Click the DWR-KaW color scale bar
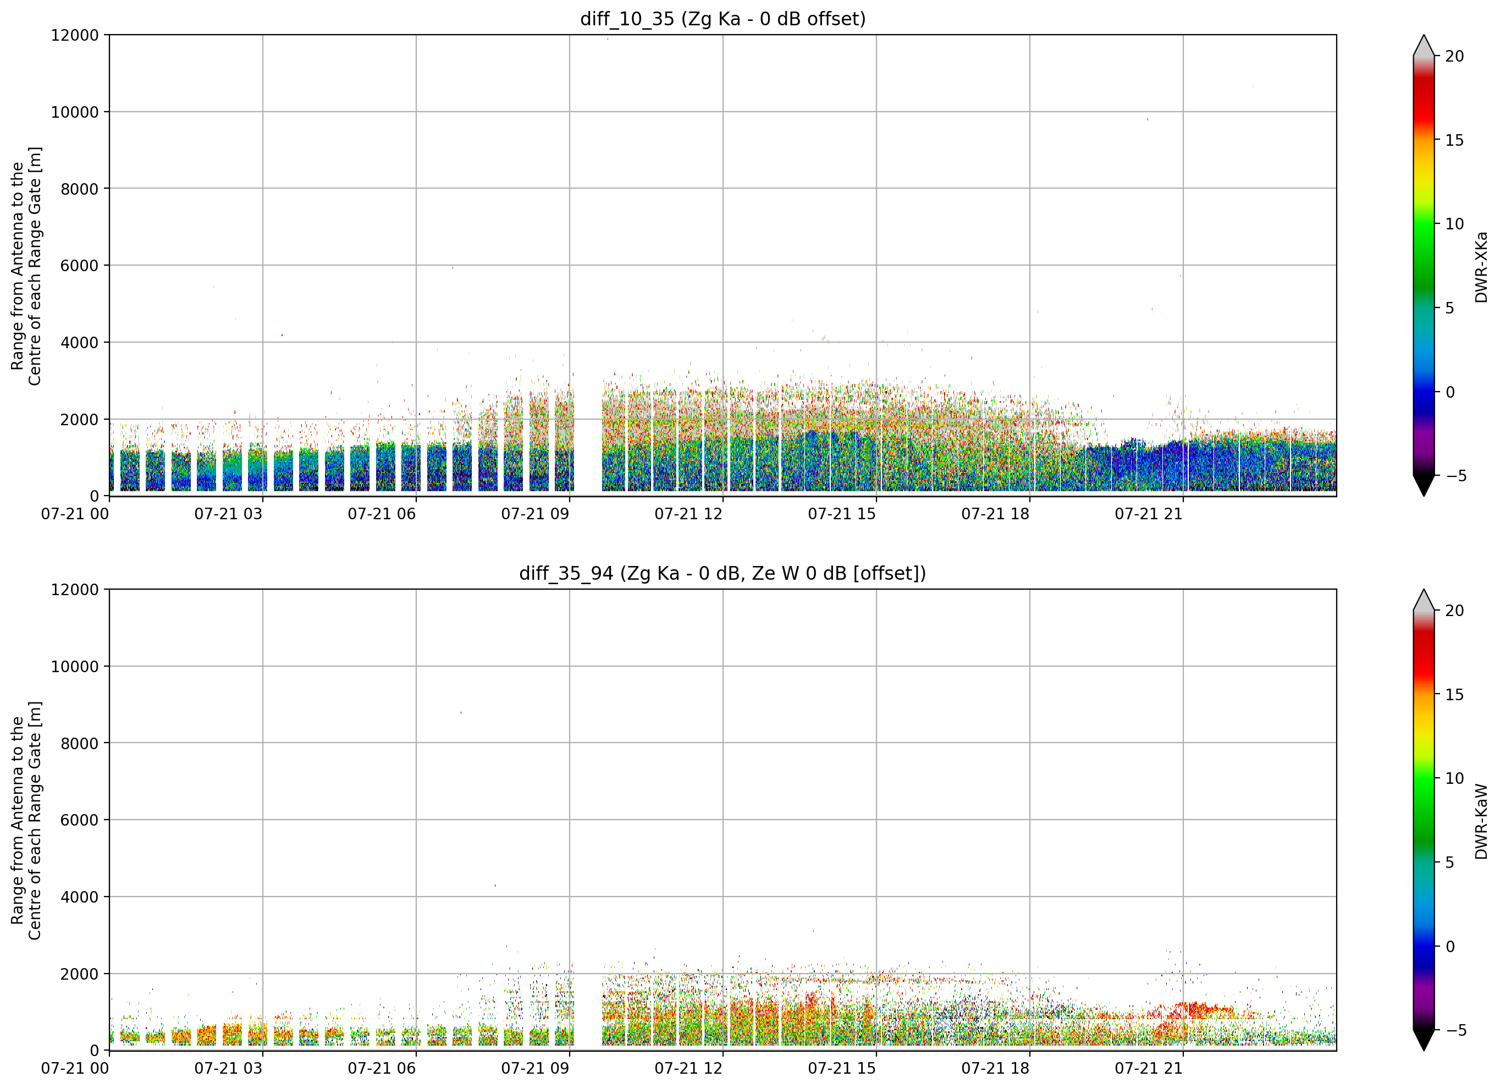This screenshot has width=1500, height=1088. coord(1424,820)
